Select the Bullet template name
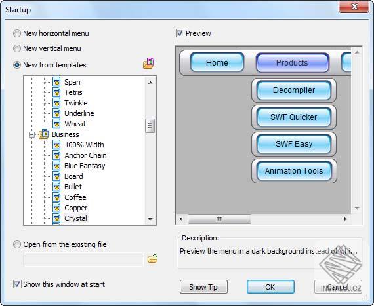Viewport: 374px width, 306px height. click(73, 187)
